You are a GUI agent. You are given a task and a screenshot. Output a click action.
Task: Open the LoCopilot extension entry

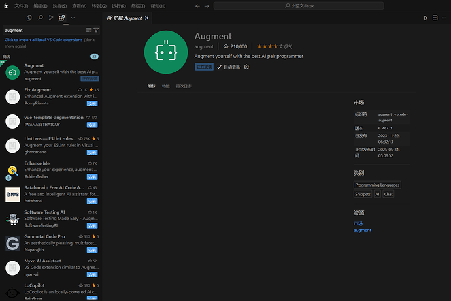pos(51,291)
